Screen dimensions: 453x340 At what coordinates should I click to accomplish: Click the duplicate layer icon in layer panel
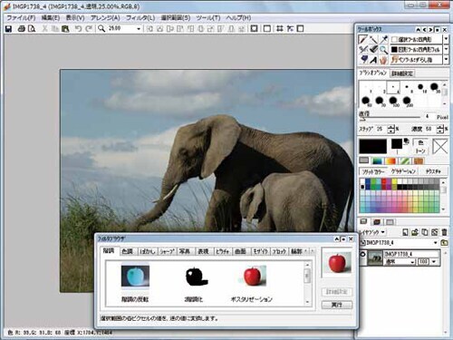425,232
